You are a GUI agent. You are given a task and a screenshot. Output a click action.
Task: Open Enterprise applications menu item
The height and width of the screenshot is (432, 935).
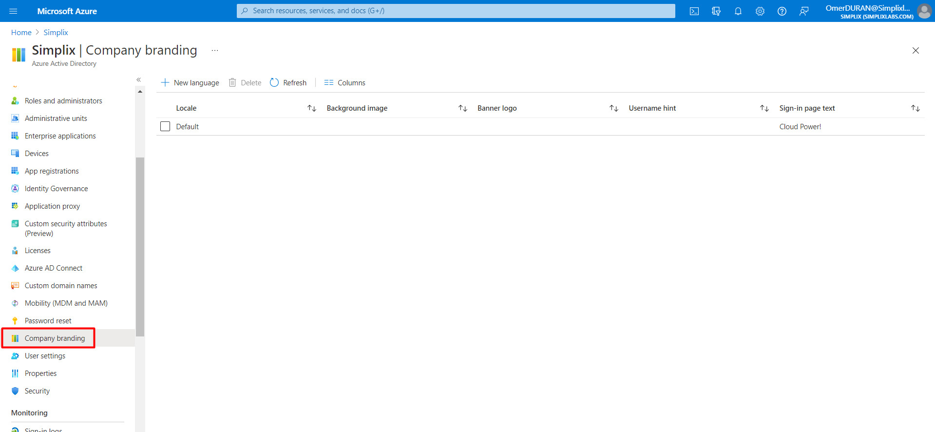pos(60,136)
